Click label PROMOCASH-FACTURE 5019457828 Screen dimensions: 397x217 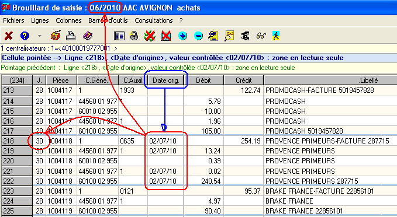[x=319, y=90]
